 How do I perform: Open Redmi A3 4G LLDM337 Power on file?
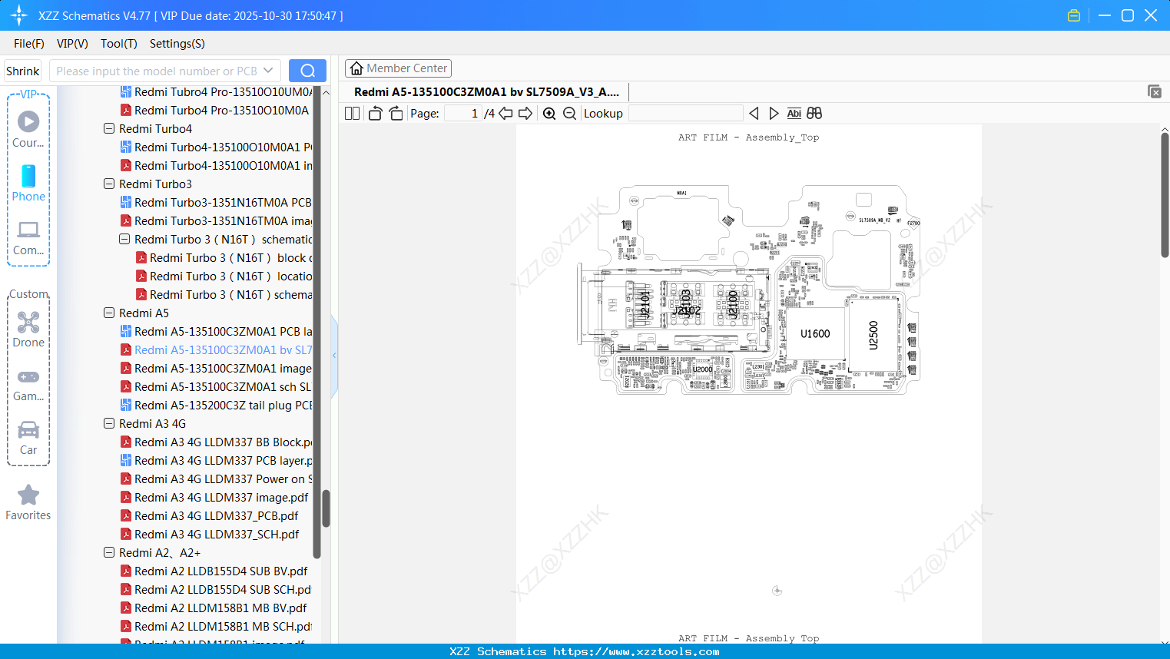(x=217, y=479)
